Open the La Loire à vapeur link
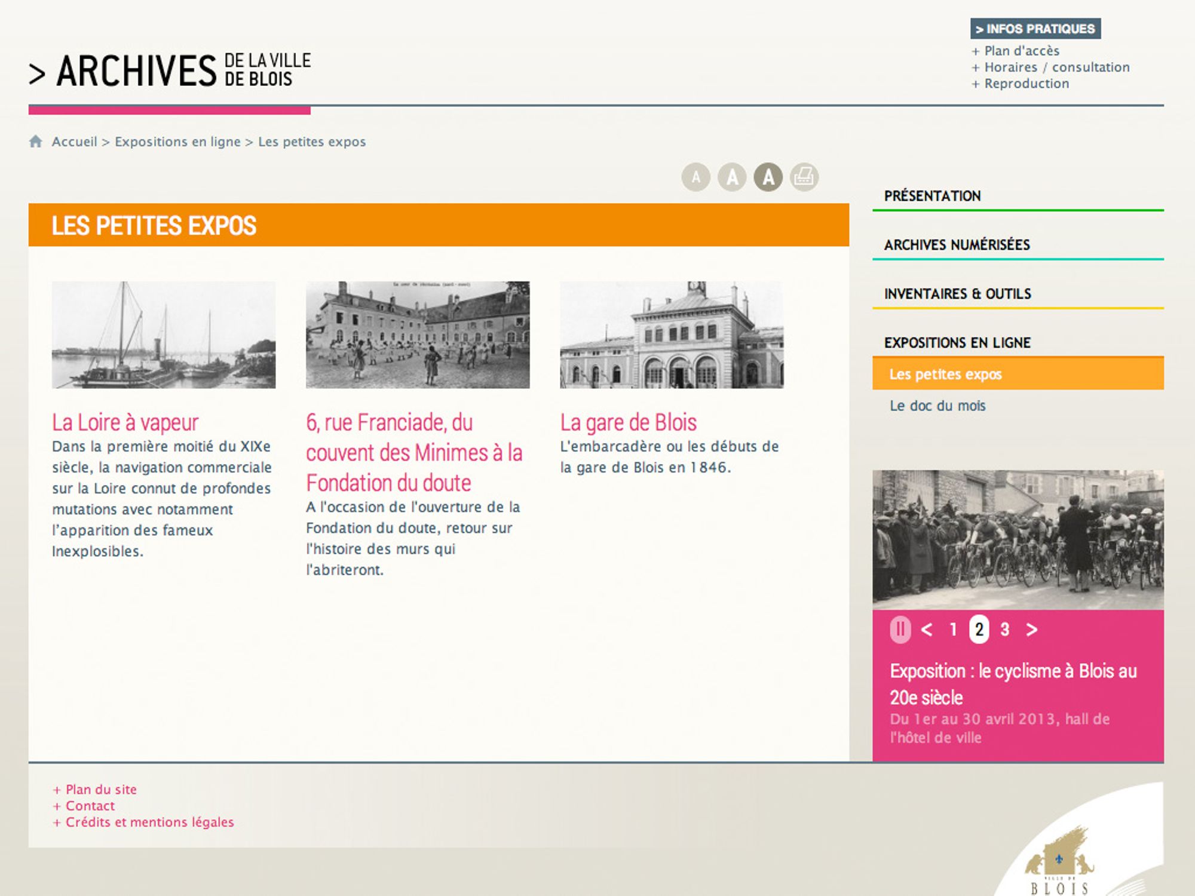The image size is (1195, 896). point(125,422)
